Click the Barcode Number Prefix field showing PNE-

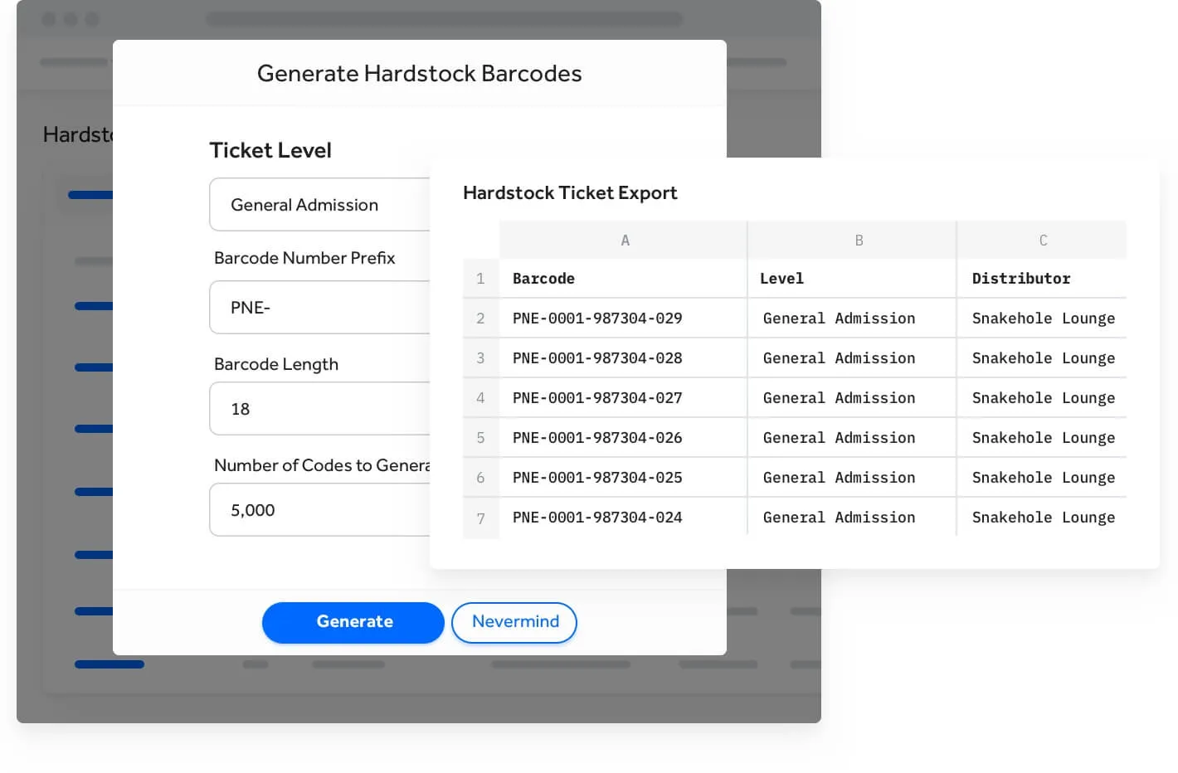(320, 307)
